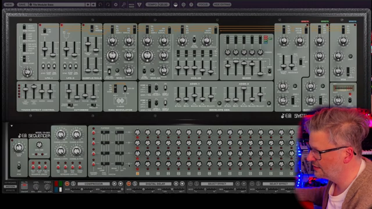Remove the Compressor effect with its X icon
The image size is (372, 209).
115,183
